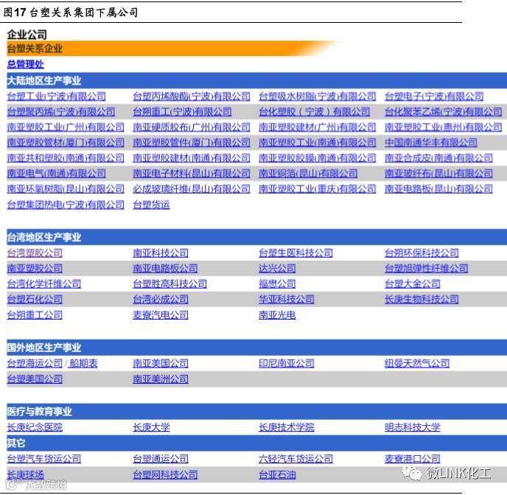Screen dimensions: 507x495
Task: Visit 台塑汽车货运公司 link
Action: pos(44,459)
